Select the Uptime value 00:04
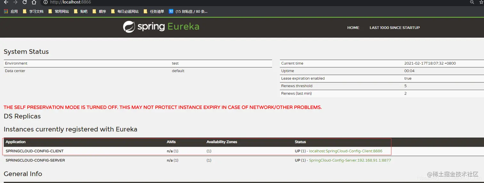 tap(409, 71)
